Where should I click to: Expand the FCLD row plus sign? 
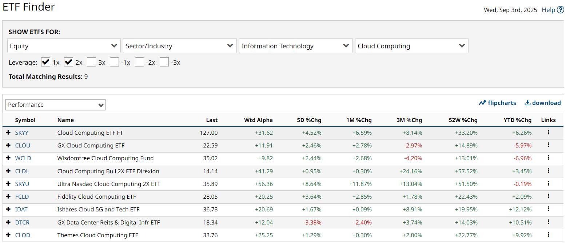8,197
